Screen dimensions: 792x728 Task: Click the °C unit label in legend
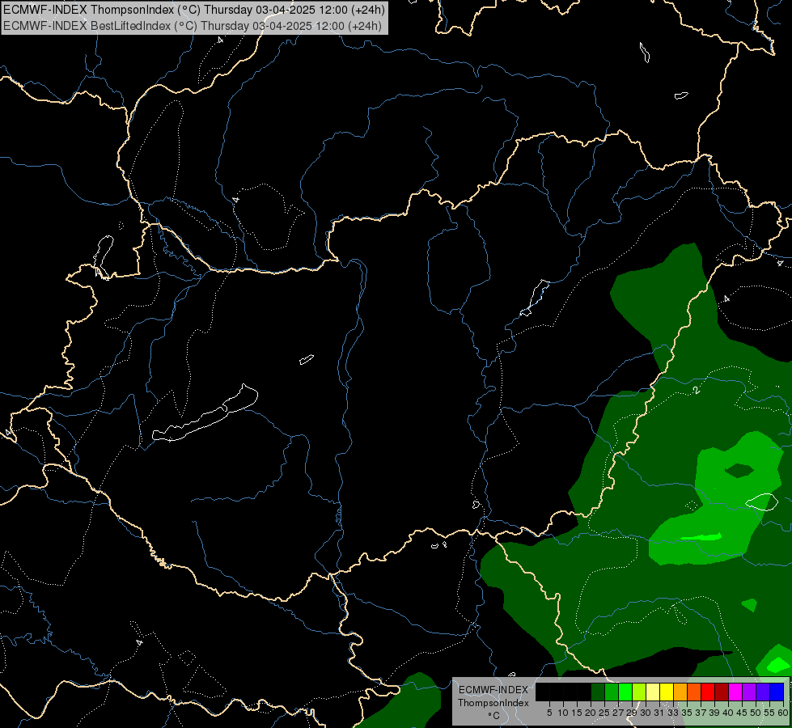pos(494,716)
